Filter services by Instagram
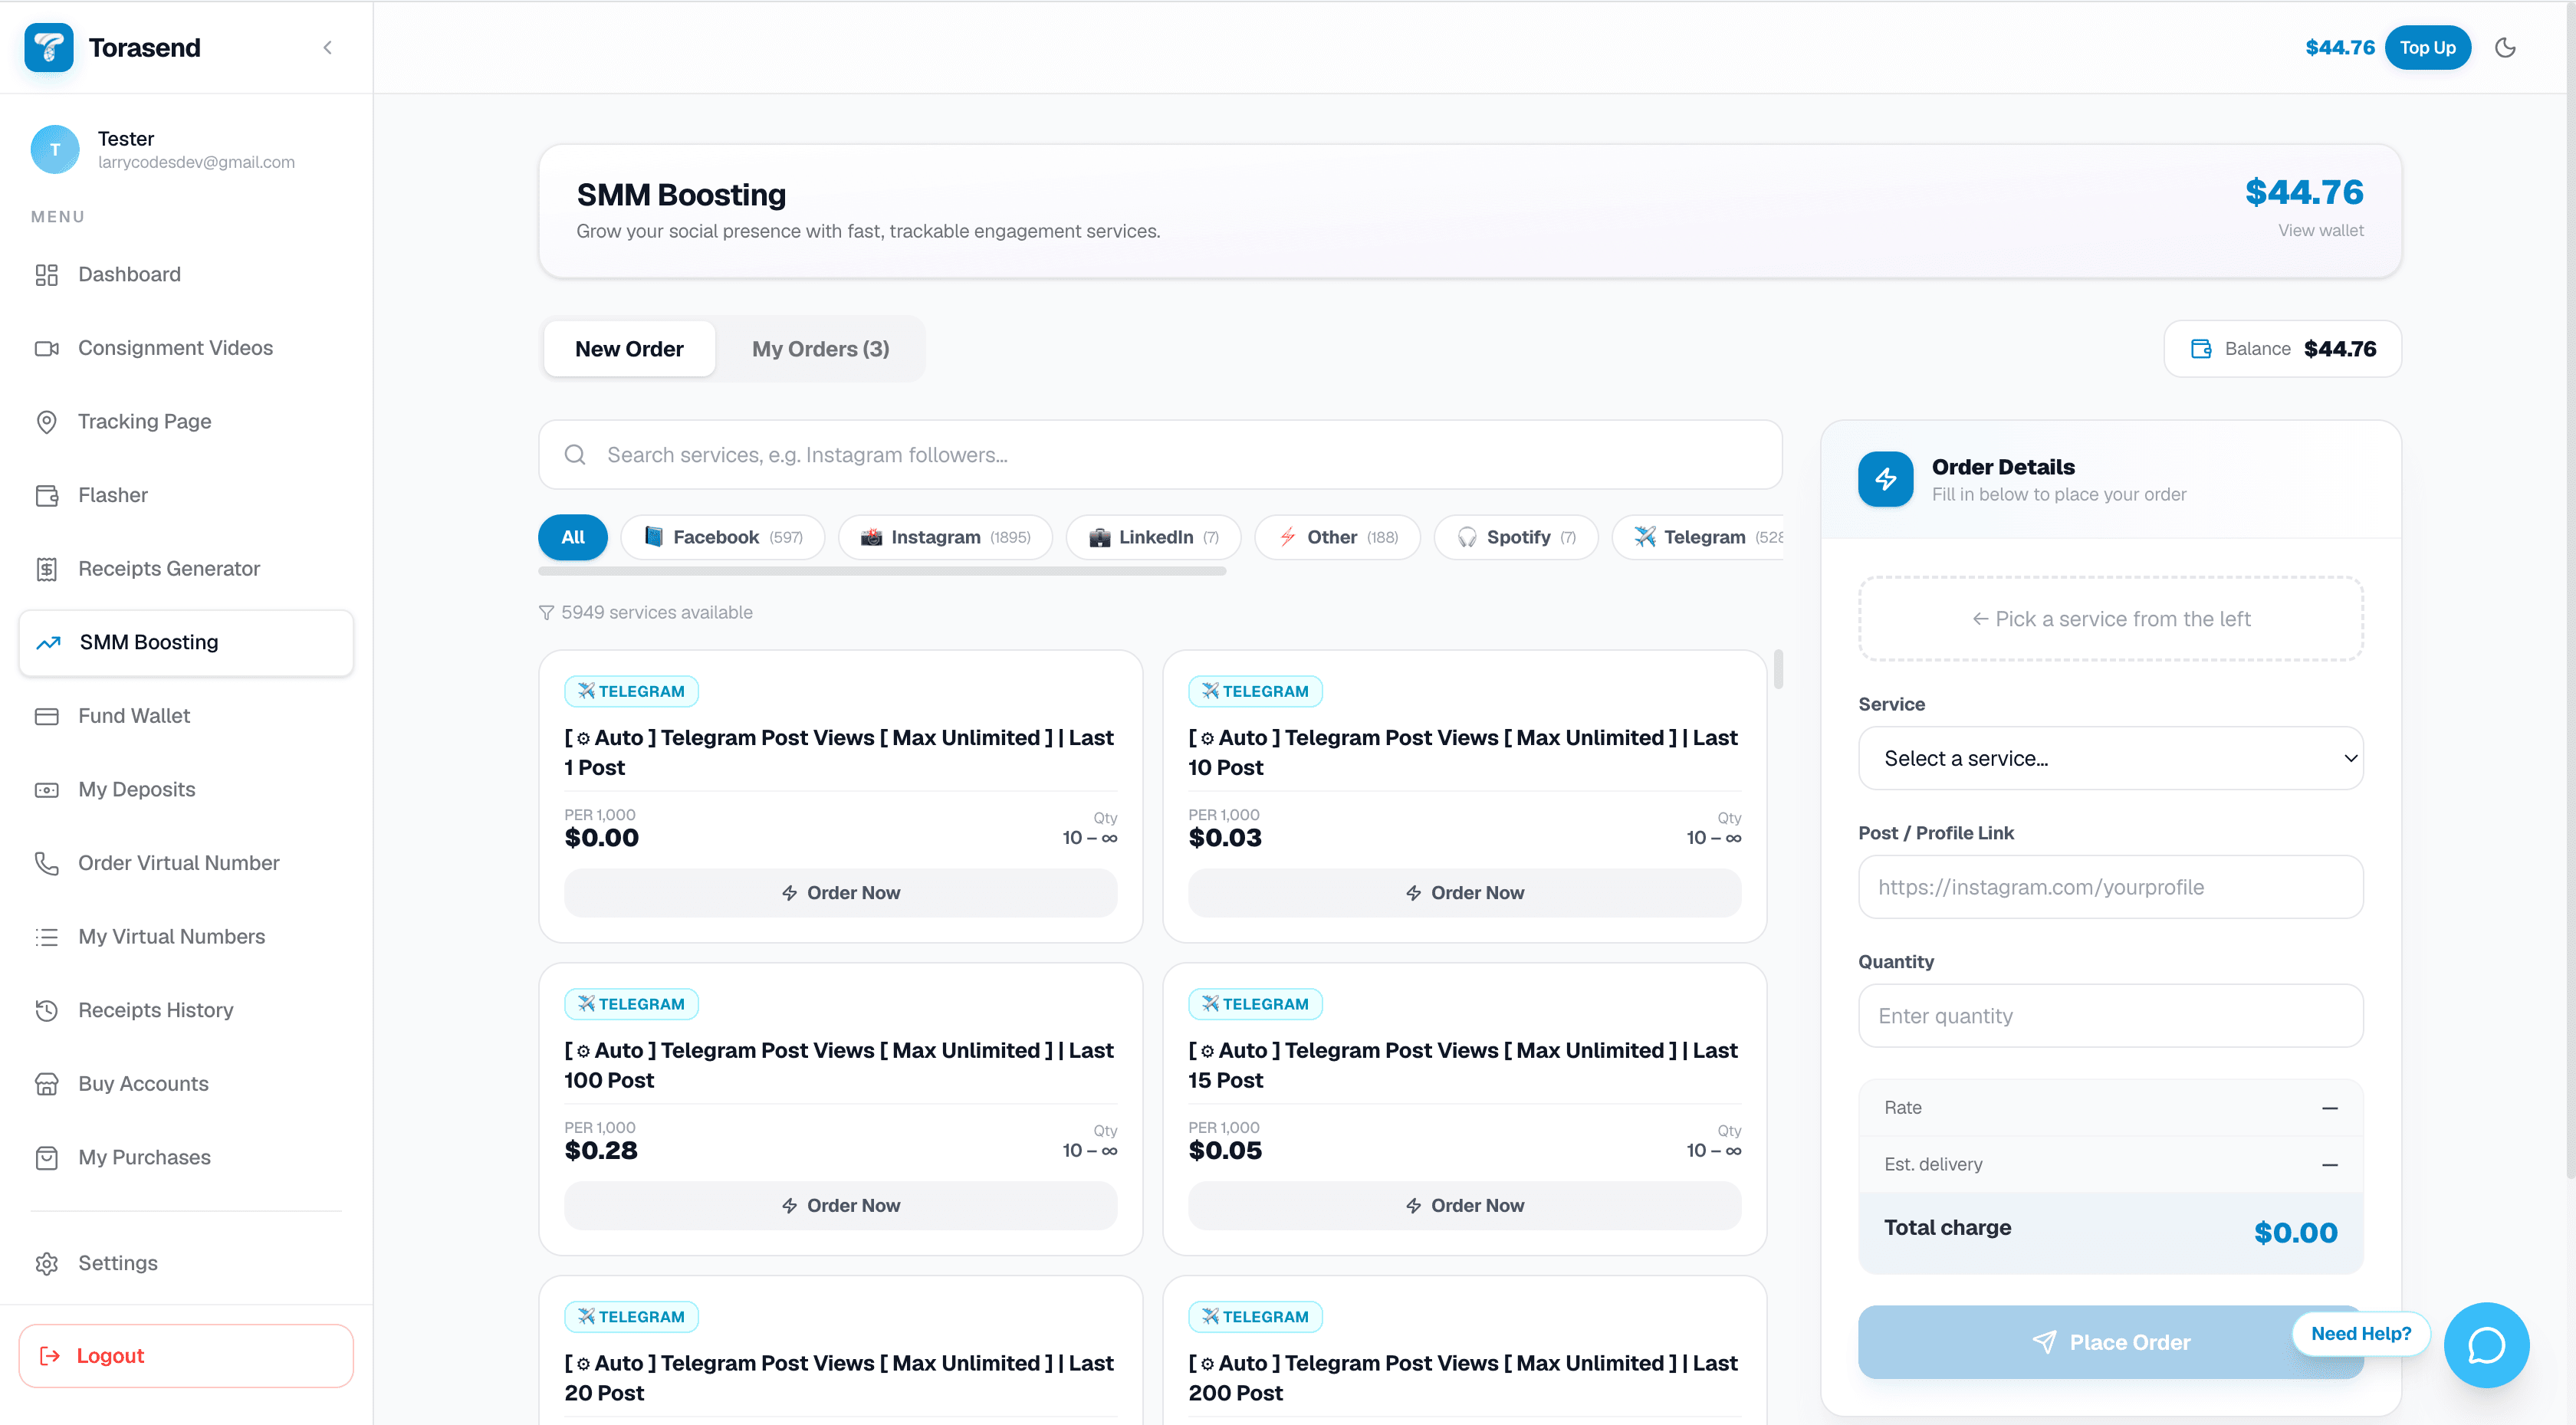2576x1425 pixels. click(x=945, y=537)
